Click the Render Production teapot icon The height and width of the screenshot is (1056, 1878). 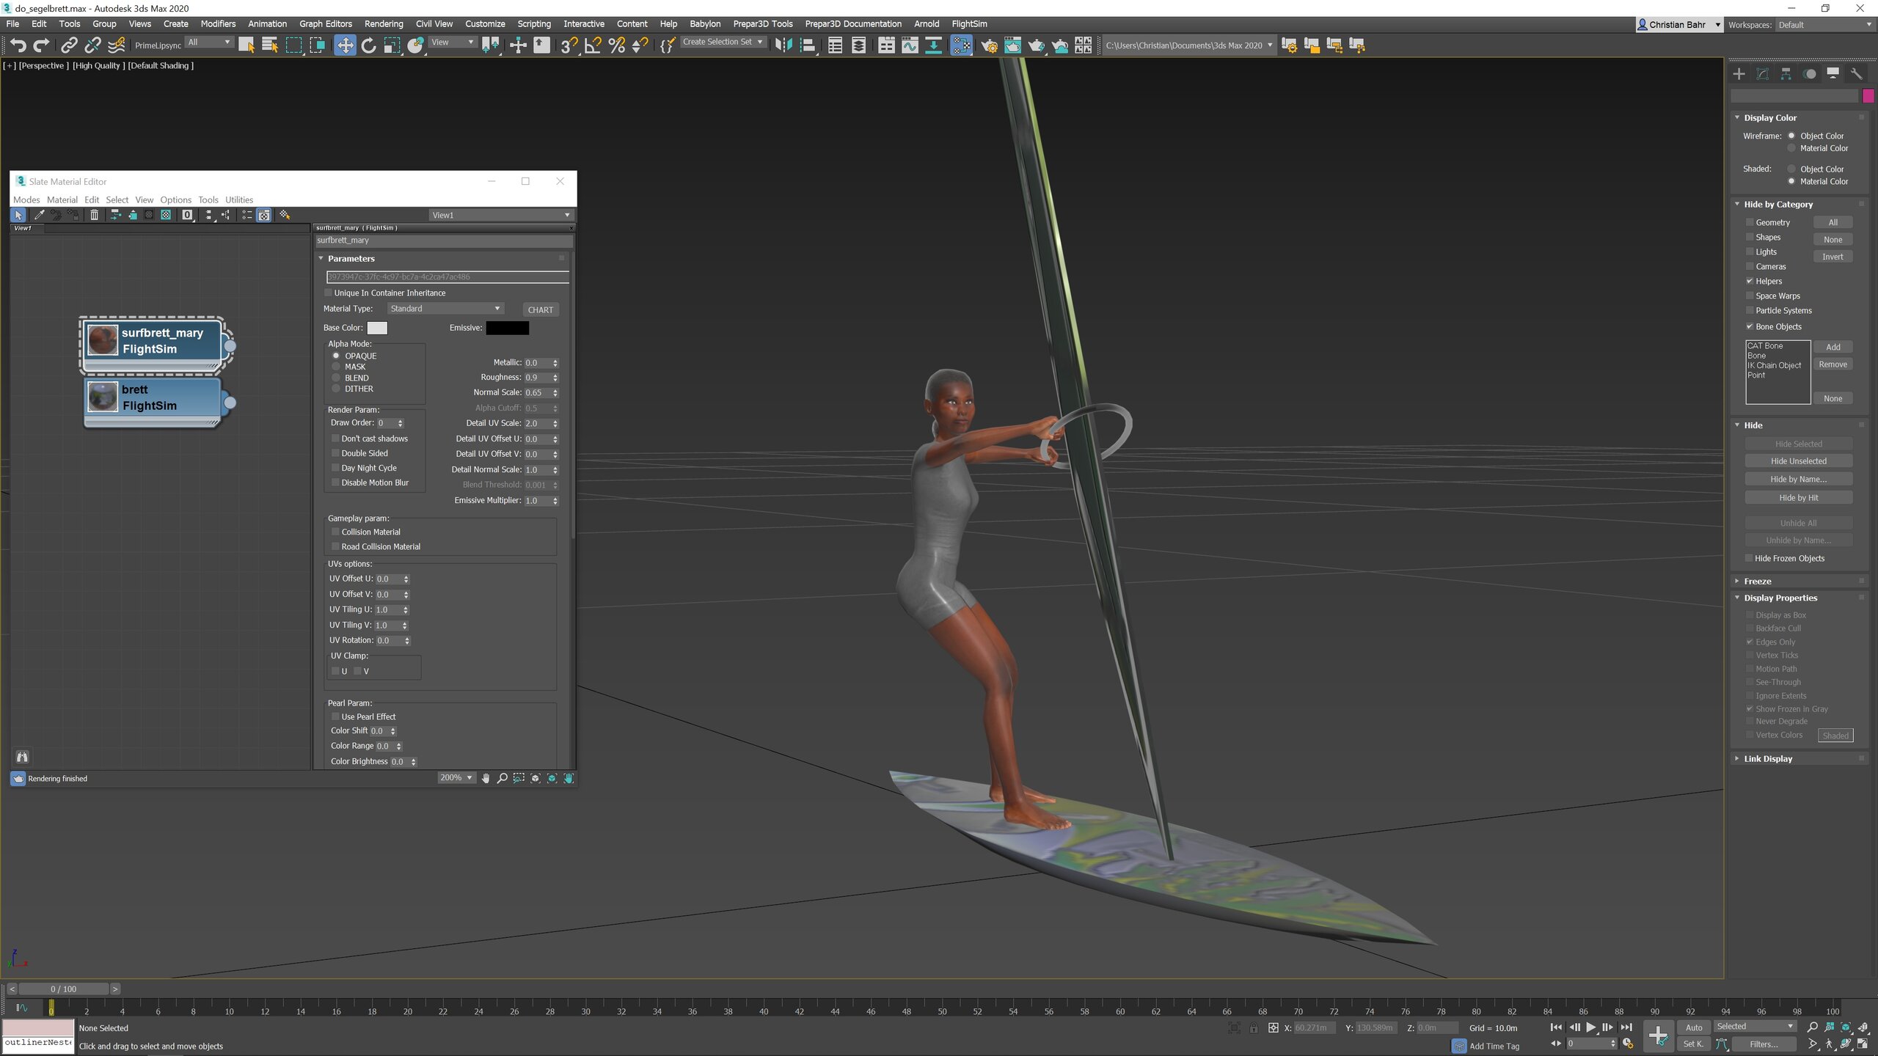[x=1036, y=45]
